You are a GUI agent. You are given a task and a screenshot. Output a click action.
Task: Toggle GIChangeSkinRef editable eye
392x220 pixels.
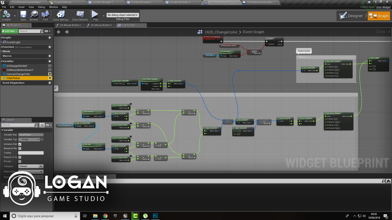(x=50, y=66)
